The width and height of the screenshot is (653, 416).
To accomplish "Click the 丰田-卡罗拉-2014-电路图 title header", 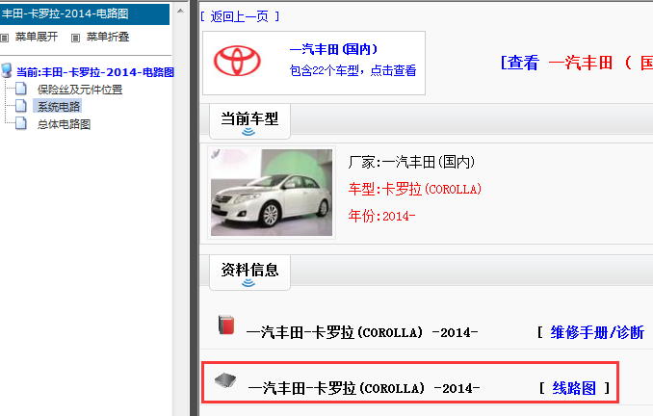I will (x=85, y=13).
